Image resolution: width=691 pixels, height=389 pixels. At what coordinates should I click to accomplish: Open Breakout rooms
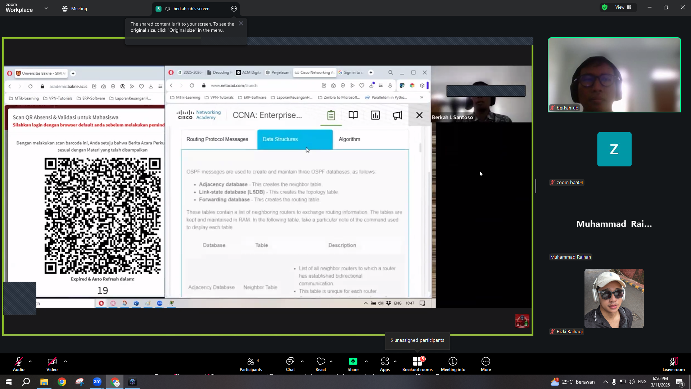417,364
